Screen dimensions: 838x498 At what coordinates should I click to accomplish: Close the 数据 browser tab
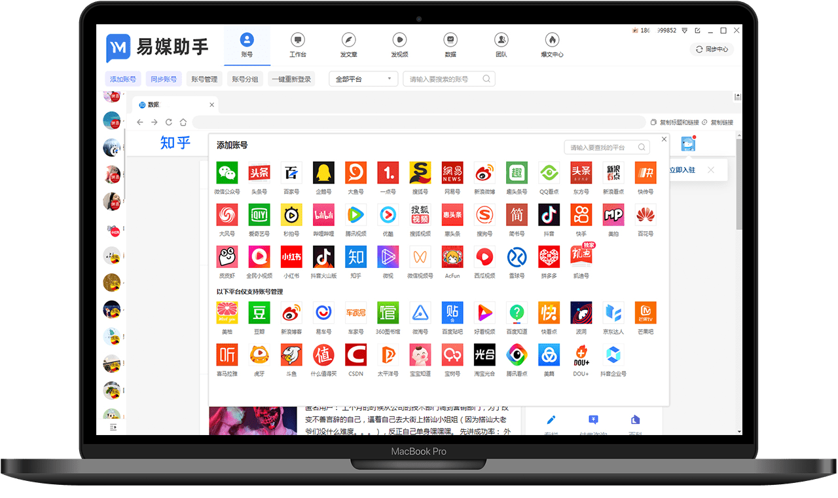pos(211,105)
